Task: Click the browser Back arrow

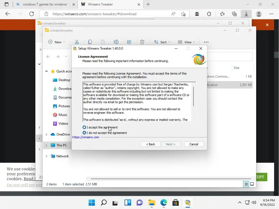Action: click(7, 14)
